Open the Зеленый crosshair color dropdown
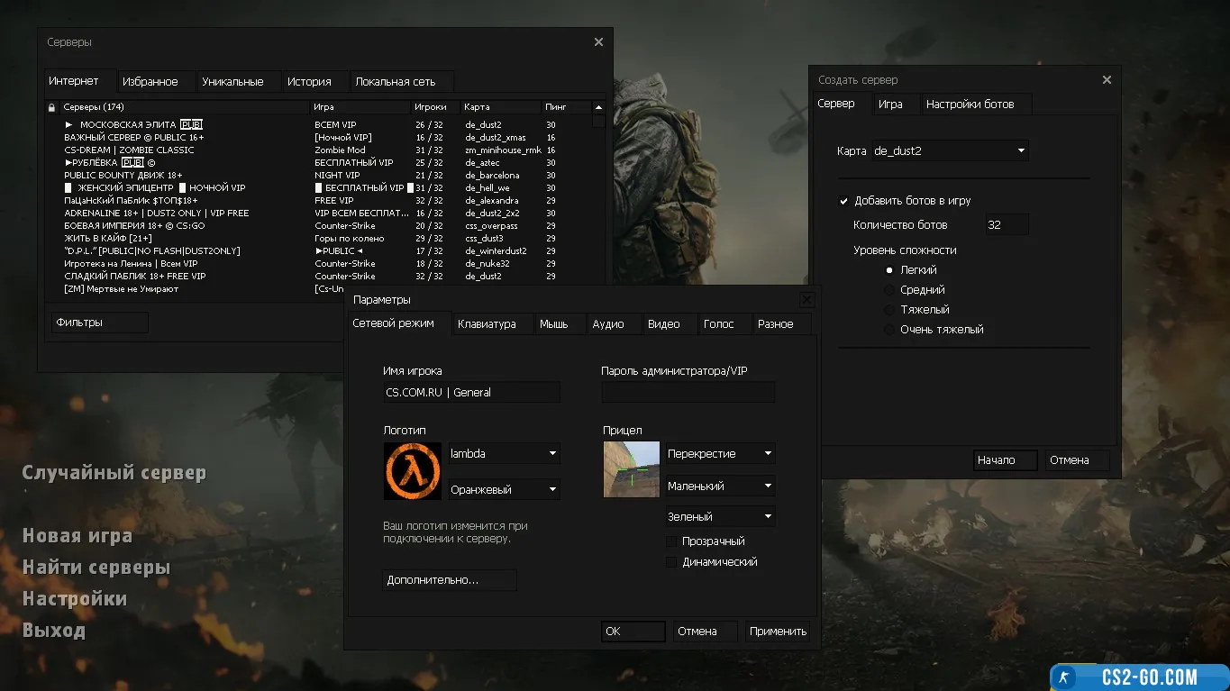 [x=720, y=517]
